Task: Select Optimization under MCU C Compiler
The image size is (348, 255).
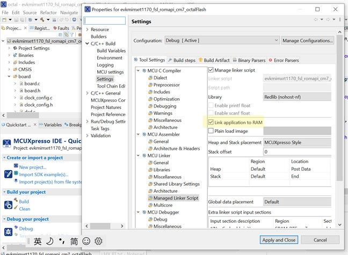Action: [166, 99]
